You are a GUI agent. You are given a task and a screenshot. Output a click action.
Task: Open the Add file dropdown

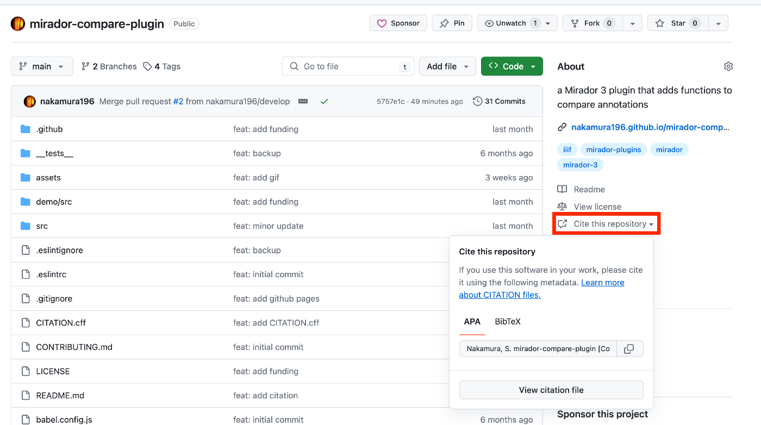447,66
